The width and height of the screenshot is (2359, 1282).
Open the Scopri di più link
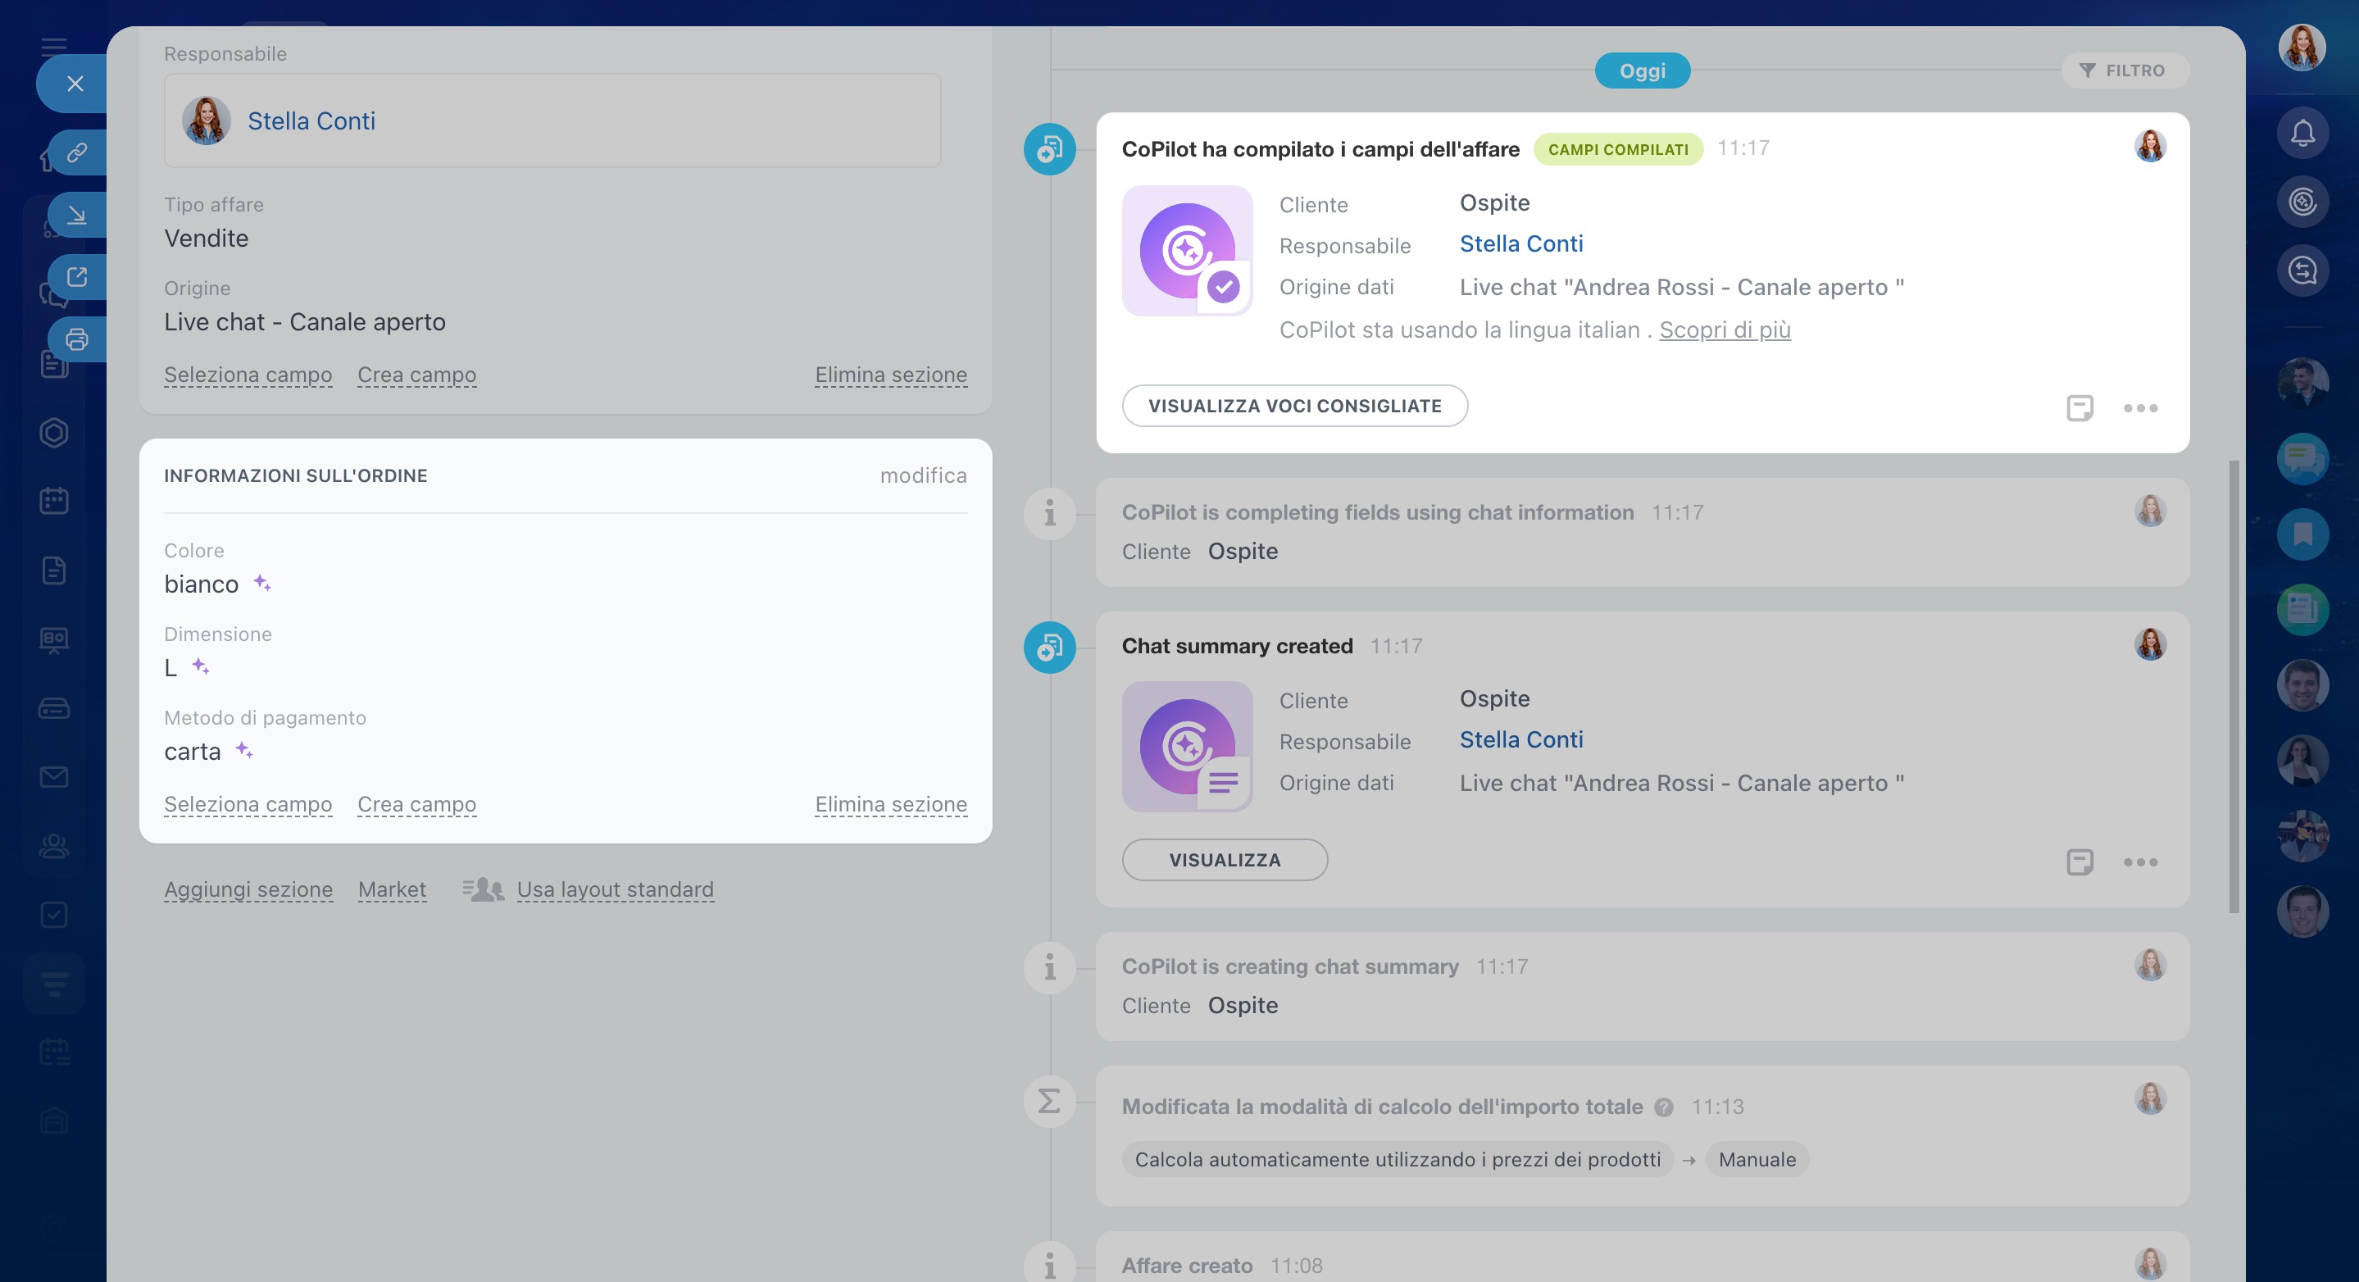pyautogui.click(x=1725, y=330)
